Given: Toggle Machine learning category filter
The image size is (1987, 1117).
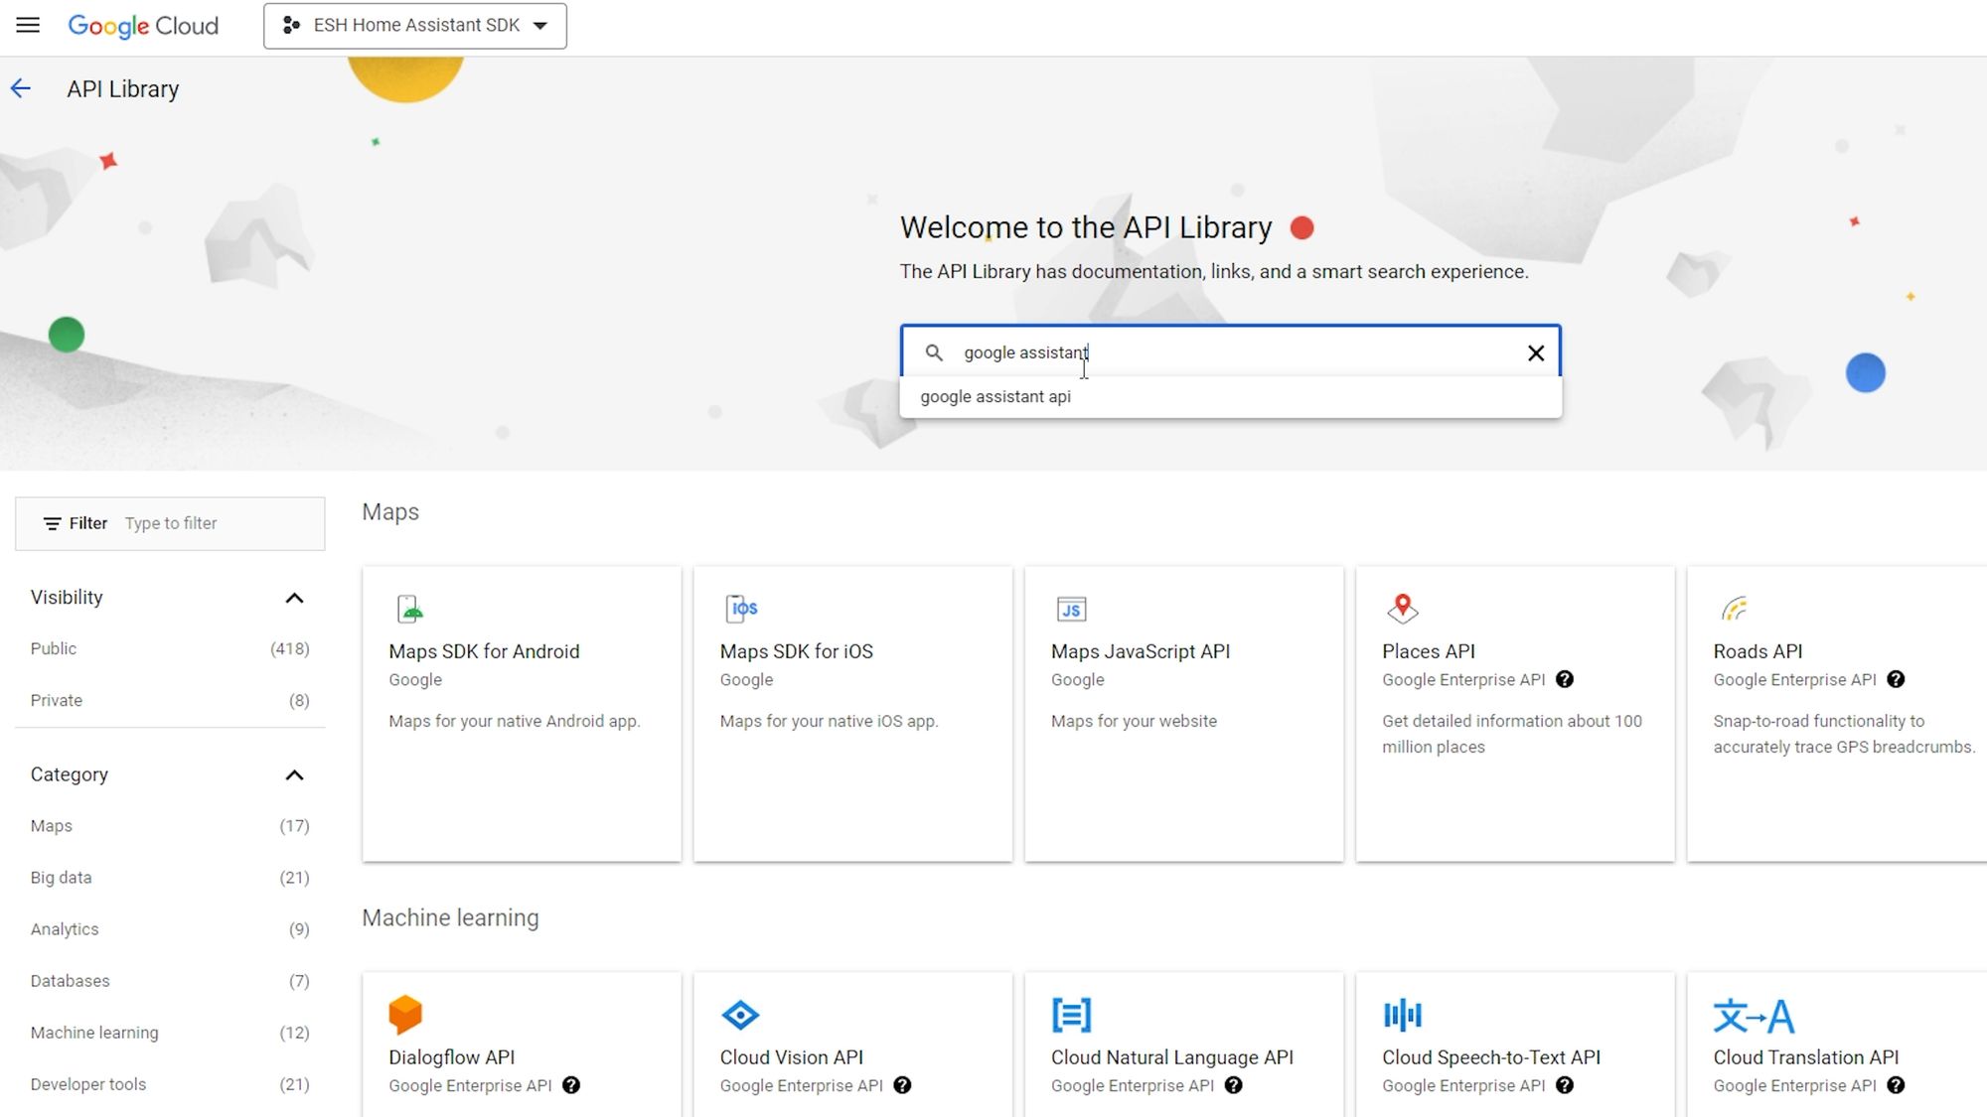Looking at the screenshot, I should pos(94,1033).
